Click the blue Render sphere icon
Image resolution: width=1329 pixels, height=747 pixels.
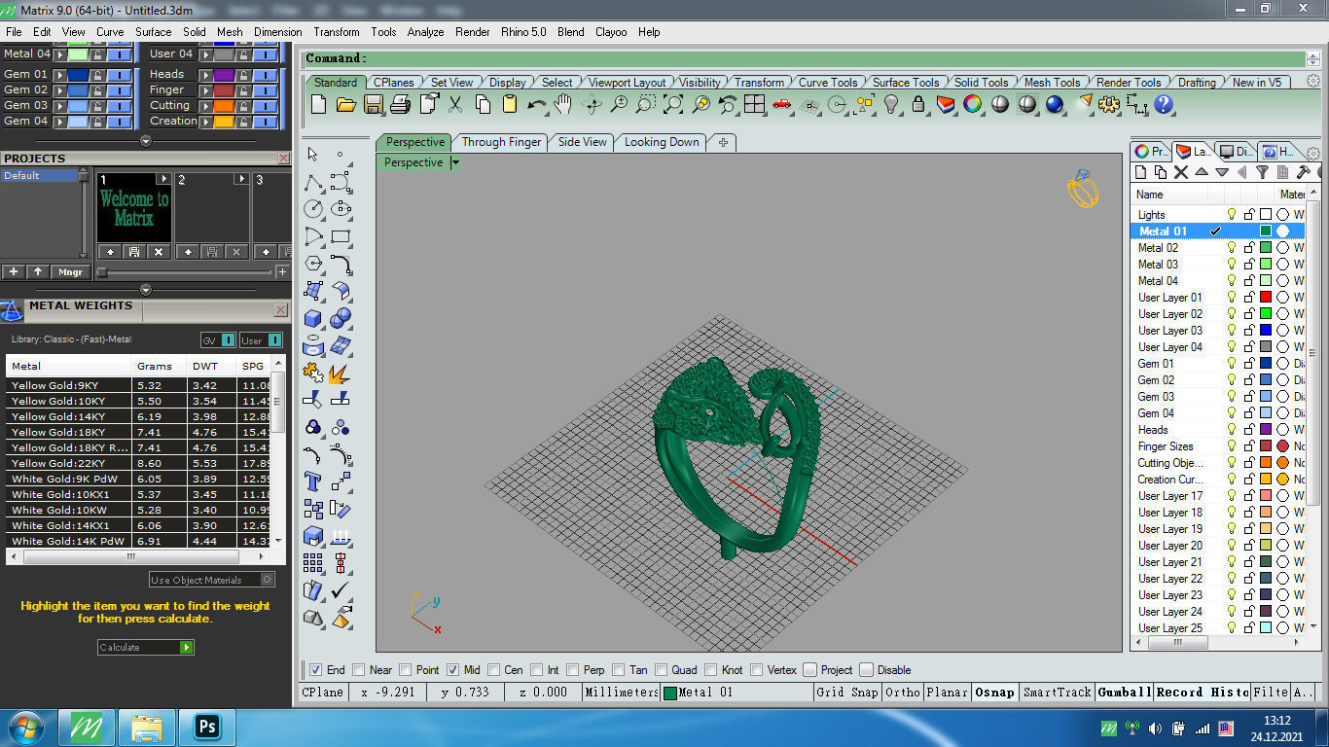pos(1055,104)
